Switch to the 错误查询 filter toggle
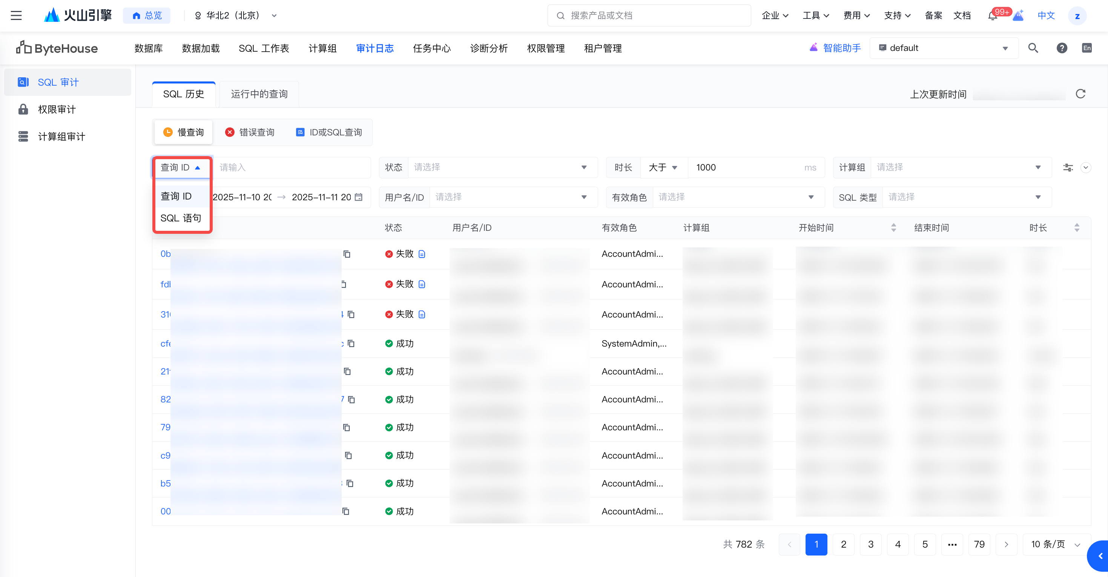This screenshot has width=1108, height=577. pos(250,132)
